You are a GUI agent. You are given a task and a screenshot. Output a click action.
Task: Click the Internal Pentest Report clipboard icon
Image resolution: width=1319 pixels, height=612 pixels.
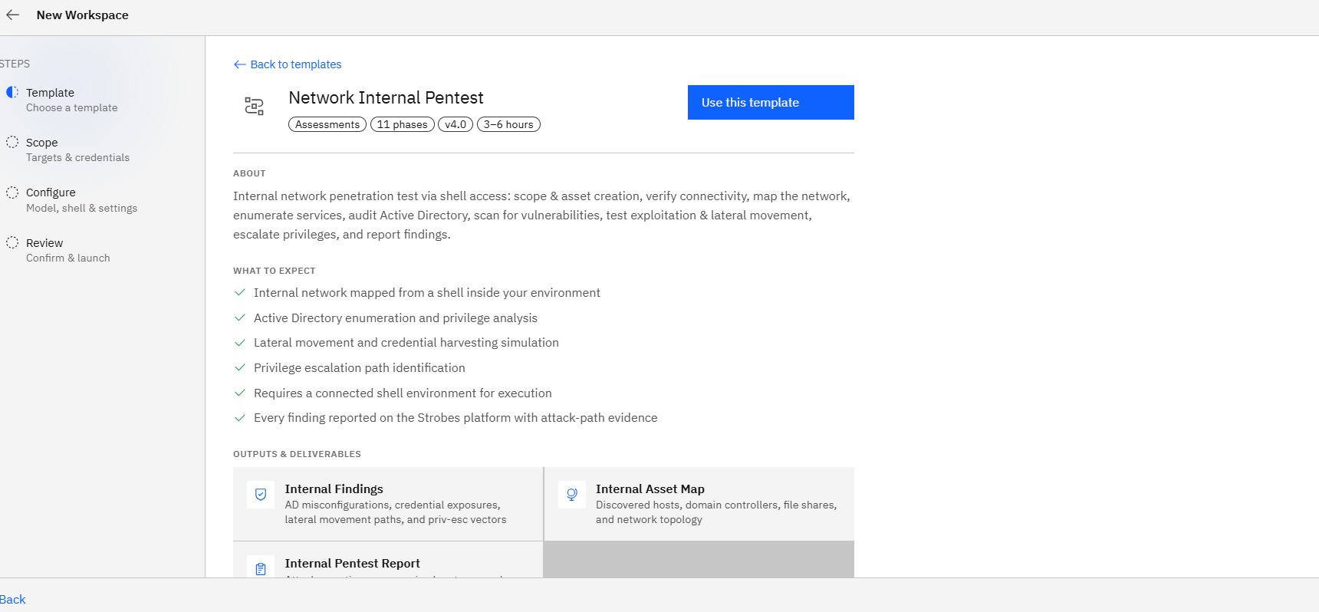pyautogui.click(x=261, y=568)
